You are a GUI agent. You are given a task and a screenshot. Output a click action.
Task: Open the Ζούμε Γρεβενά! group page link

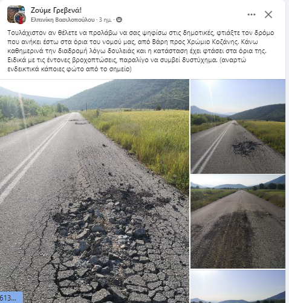(x=56, y=10)
